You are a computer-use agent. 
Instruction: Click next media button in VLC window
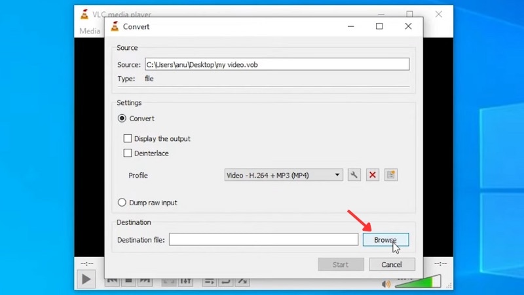[145, 282]
